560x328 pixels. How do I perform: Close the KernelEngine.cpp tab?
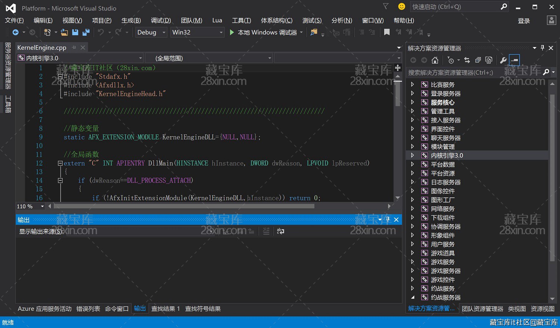pos(83,47)
